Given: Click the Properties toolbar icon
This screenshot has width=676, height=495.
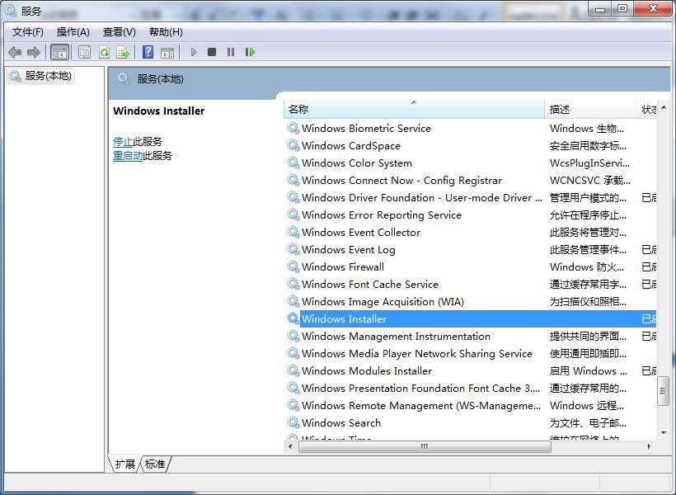Looking at the screenshot, I should pyautogui.click(x=83, y=52).
